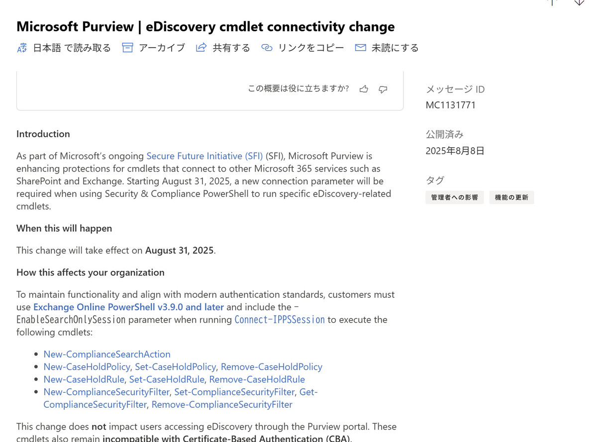Click the mark-unread envelope icon
597x442 pixels.
361,48
